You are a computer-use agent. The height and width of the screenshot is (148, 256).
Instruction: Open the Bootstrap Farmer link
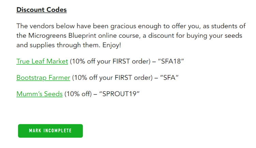[43, 78]
